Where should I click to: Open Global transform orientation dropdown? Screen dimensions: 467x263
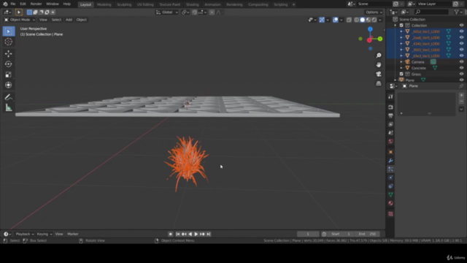pos(167,12)
